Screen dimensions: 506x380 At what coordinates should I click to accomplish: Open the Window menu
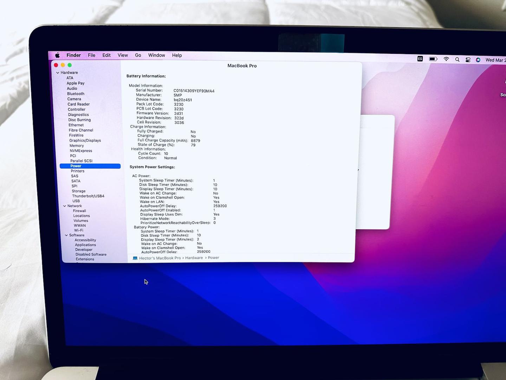click(x=156, y=55)
